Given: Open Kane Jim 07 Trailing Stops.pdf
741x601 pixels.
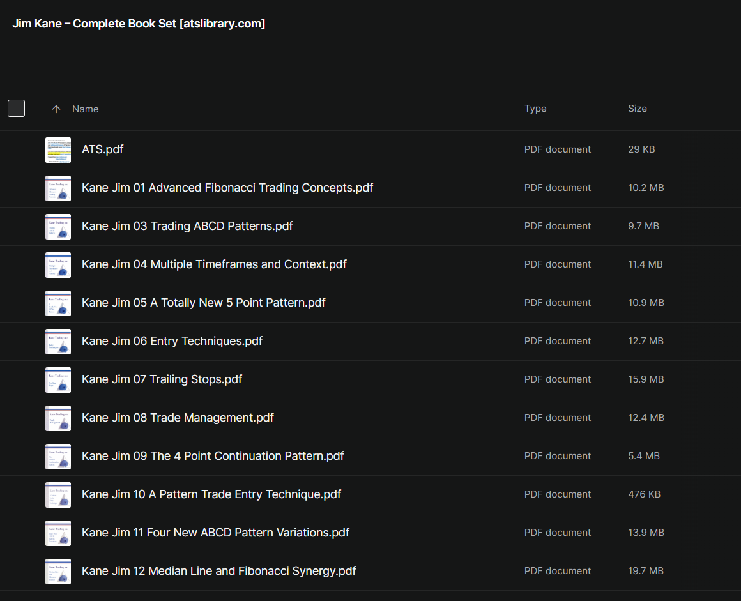Looking at the screenshot, I should coord(162,379).
